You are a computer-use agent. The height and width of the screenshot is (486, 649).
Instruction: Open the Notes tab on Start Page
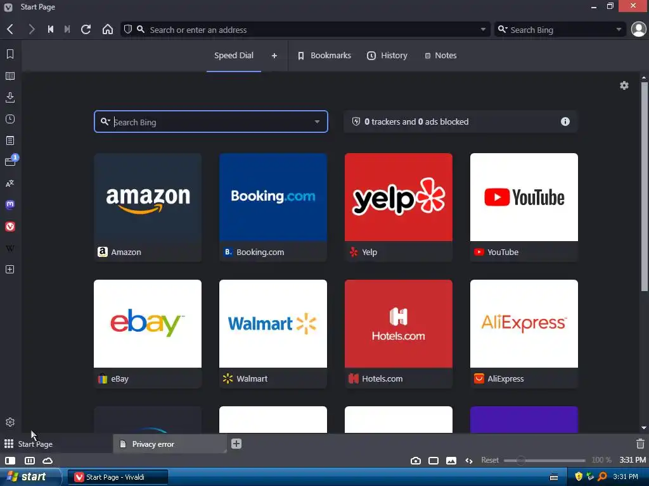[440, 56]
